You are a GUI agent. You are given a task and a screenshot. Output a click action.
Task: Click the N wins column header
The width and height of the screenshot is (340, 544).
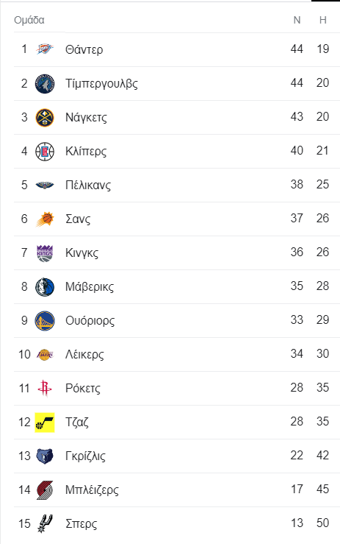tap(297, 20)
